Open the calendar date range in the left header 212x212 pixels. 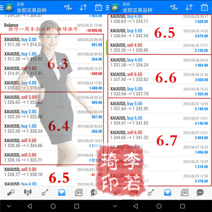pyautogui.click(x=98, y=7)
